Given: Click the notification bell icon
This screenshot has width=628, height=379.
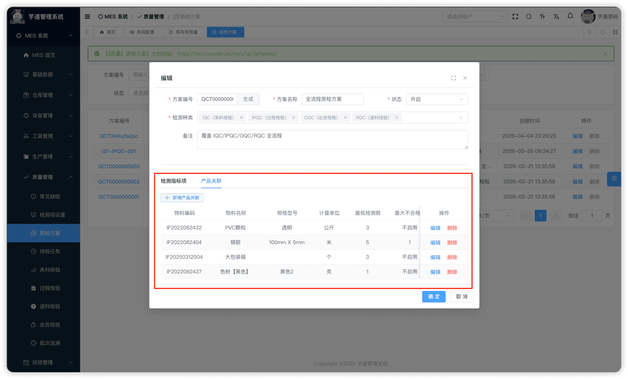Looking at the screenshot, I should [x=570, y=16].
